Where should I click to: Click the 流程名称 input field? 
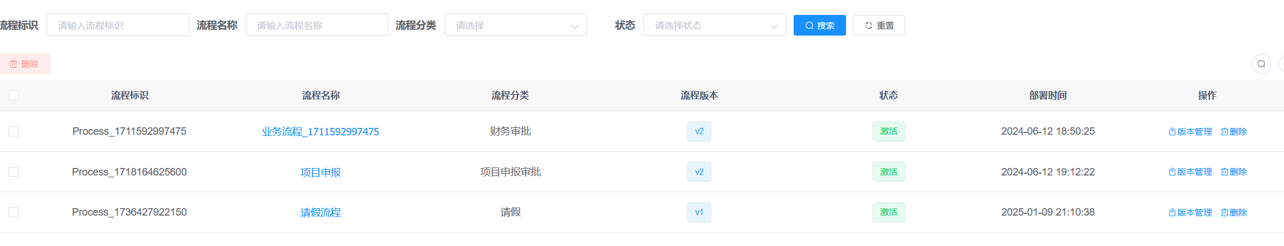coord(317,25)
